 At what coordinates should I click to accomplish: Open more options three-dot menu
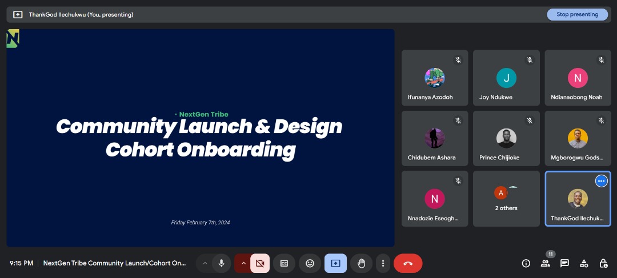pos(383,264)
